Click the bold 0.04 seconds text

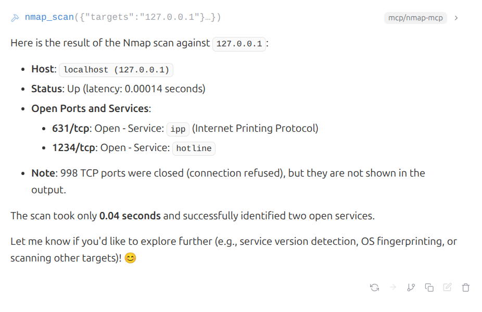(x=130, y=216)
